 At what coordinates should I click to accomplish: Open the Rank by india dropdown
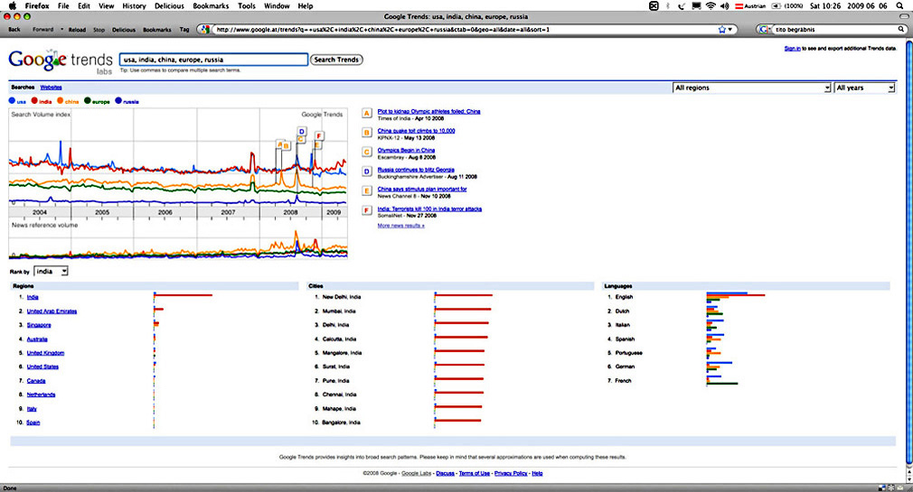click(x=52, y=272)
